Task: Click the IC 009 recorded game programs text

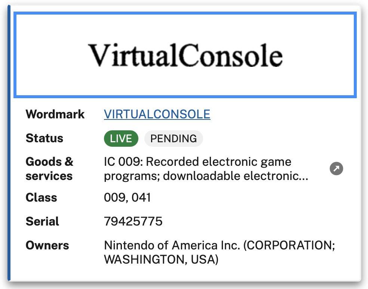Action: coord(197,162)
